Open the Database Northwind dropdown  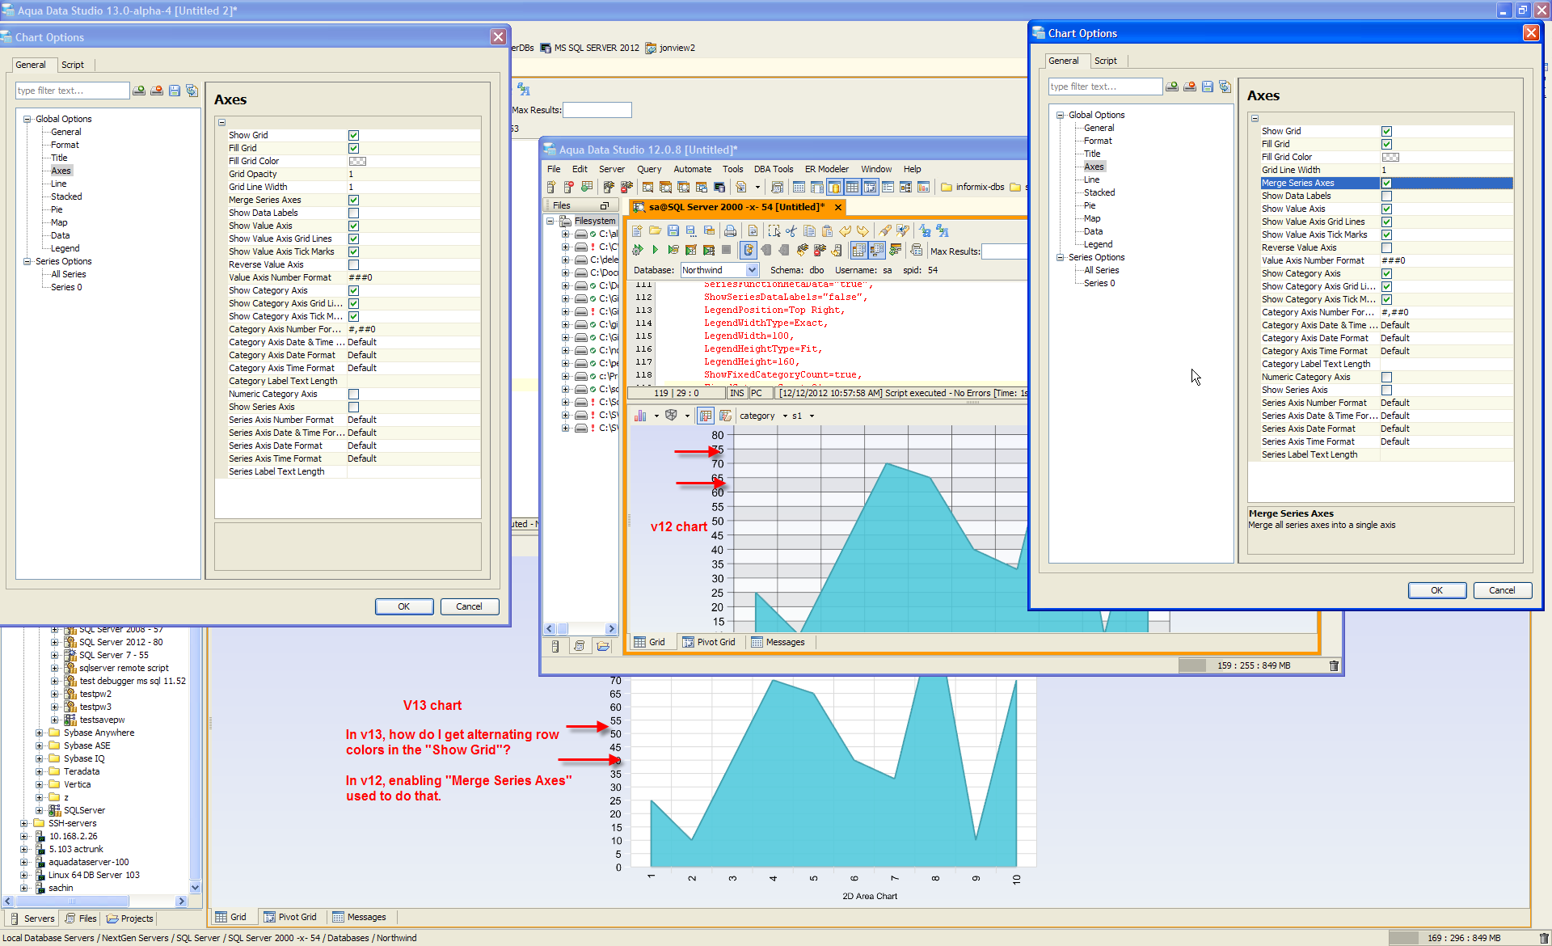click(x=752, y=270)
